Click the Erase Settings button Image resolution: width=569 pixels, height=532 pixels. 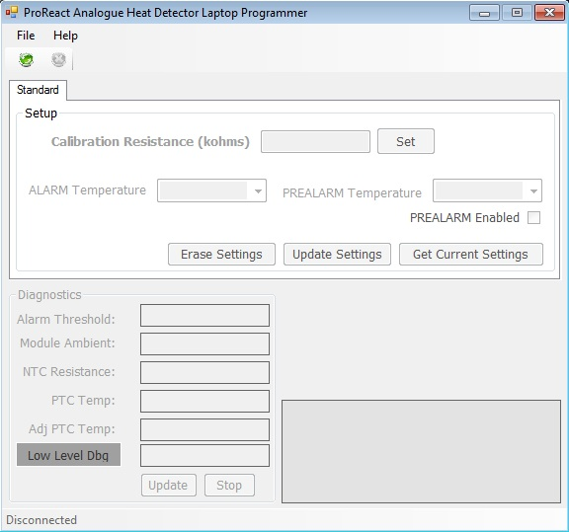pyautogui.click(x=221, y=255)
